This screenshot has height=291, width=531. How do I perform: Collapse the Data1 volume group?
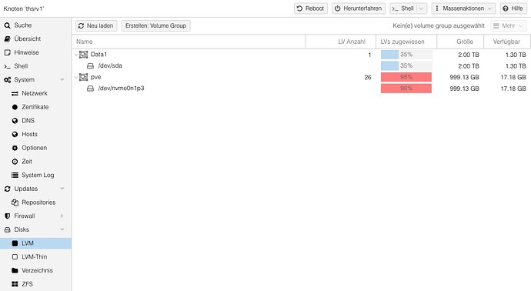tap(76, 55)
